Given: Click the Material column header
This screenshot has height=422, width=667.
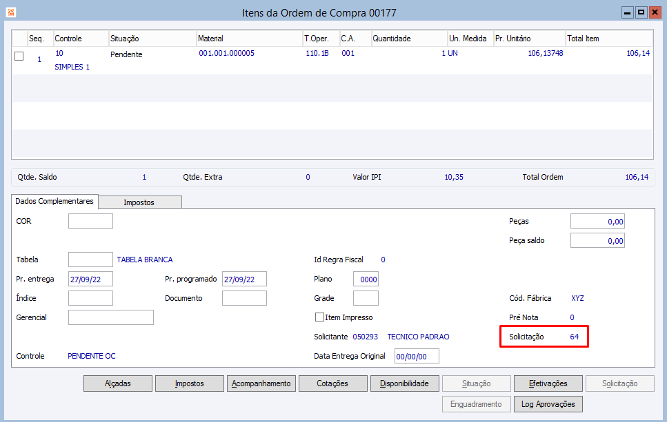Looking at the screenshot, I should [249, 39].
